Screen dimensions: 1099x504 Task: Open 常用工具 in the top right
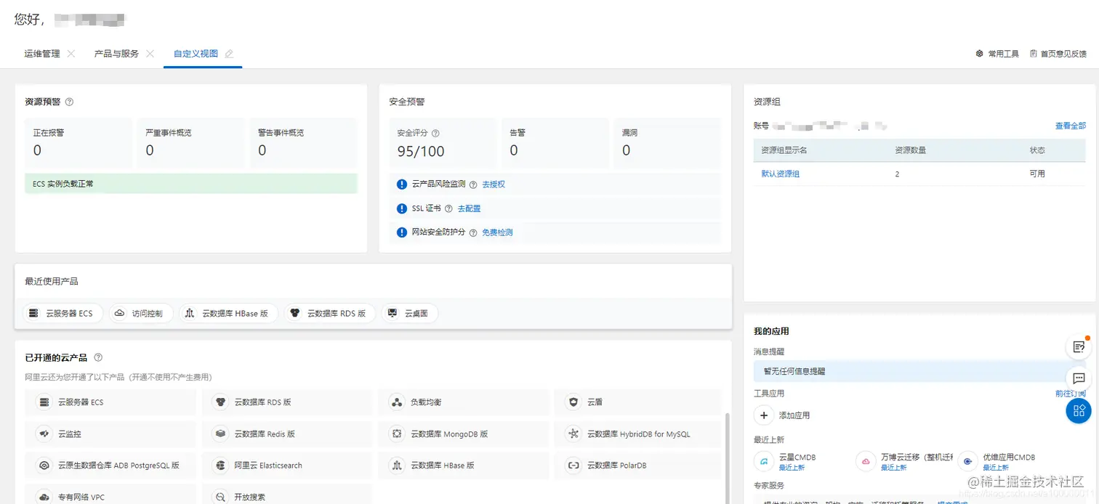point(997,52)
